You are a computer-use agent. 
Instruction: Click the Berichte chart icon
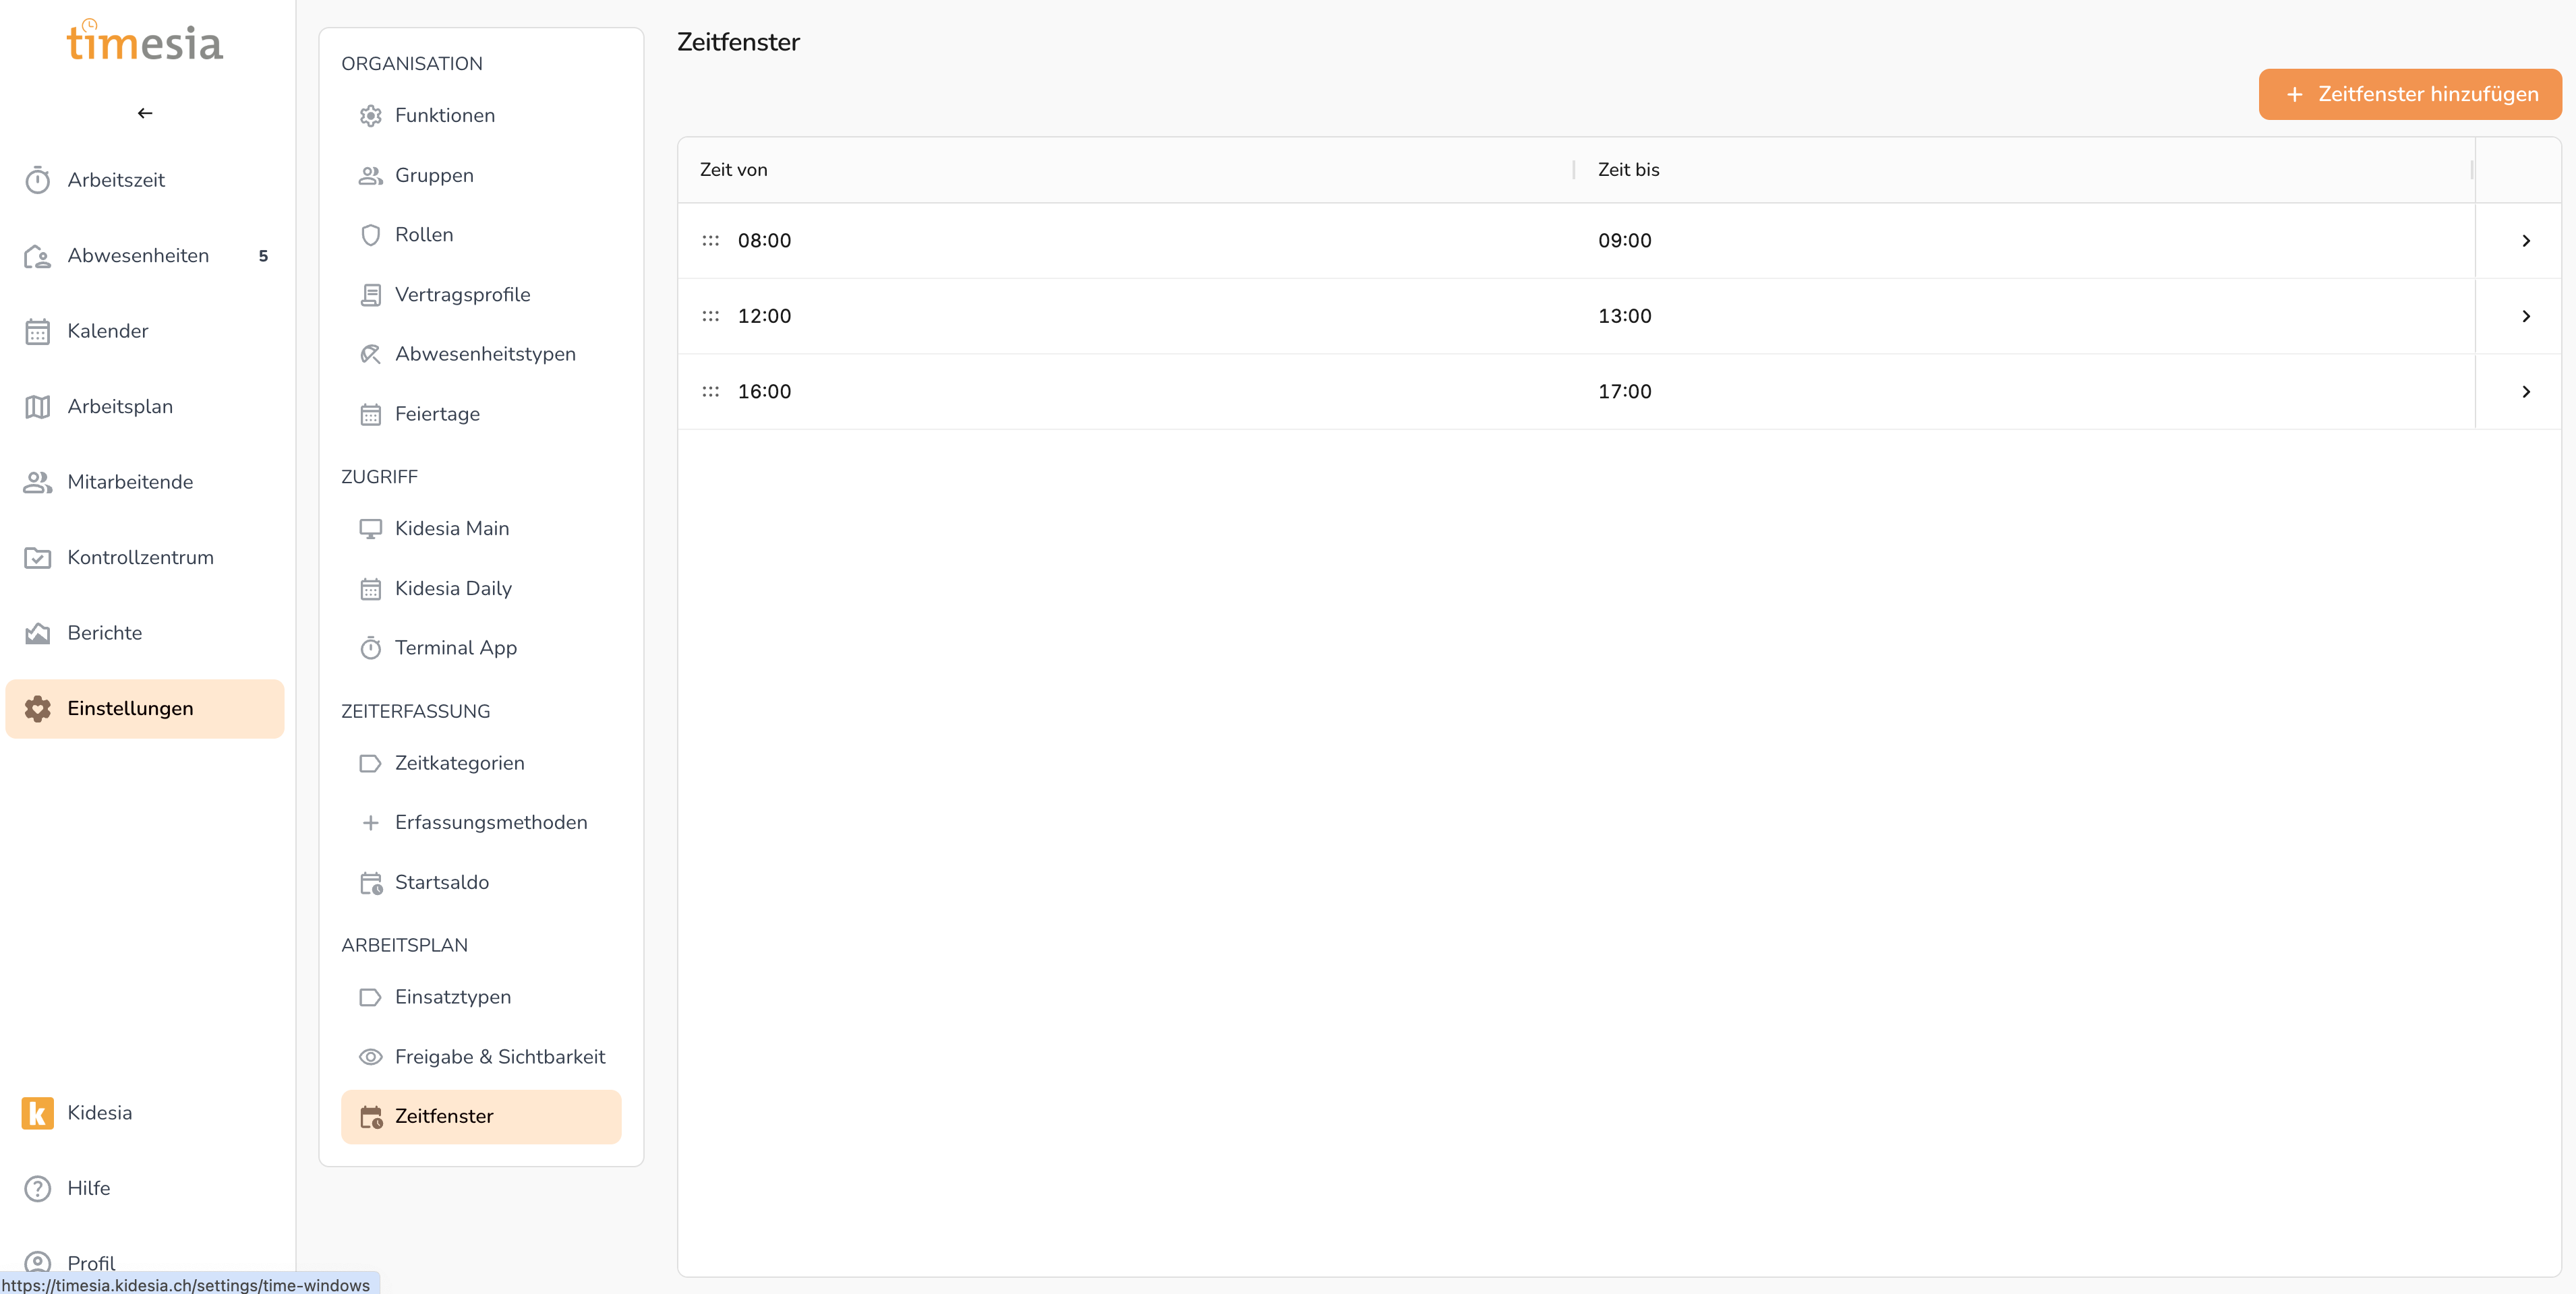click(37, 633)
